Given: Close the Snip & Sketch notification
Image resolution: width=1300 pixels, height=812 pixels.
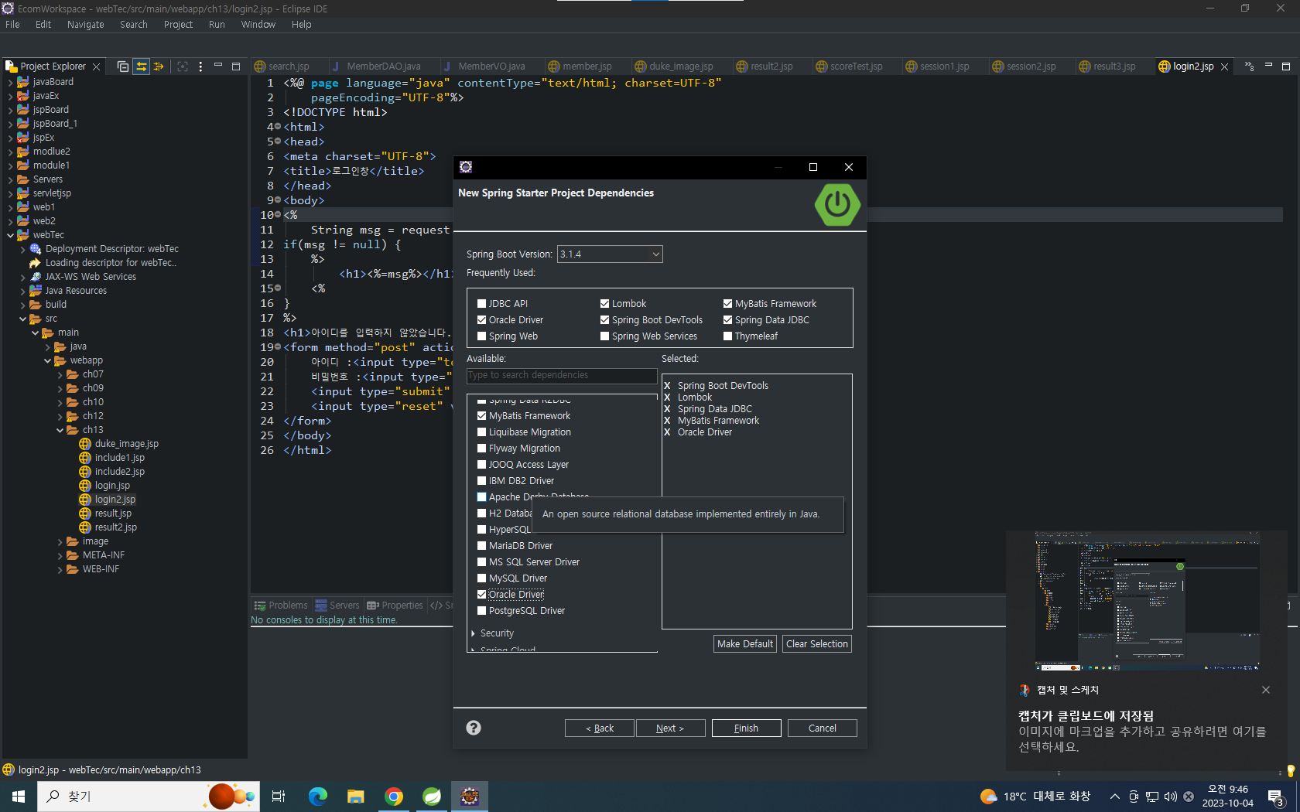Looking at the screenshot, I should [x=1266, y=690].
